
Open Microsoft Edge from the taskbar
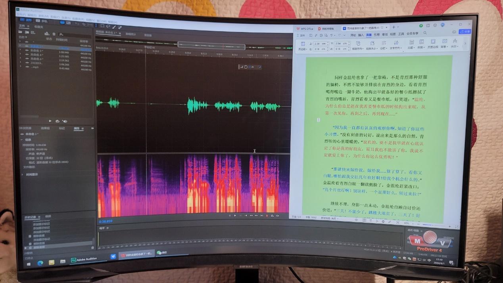click(40, 263)
